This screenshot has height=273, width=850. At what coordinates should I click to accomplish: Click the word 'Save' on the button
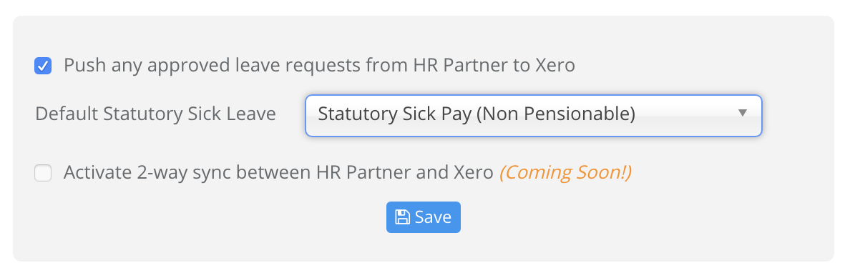click(433, 217)
